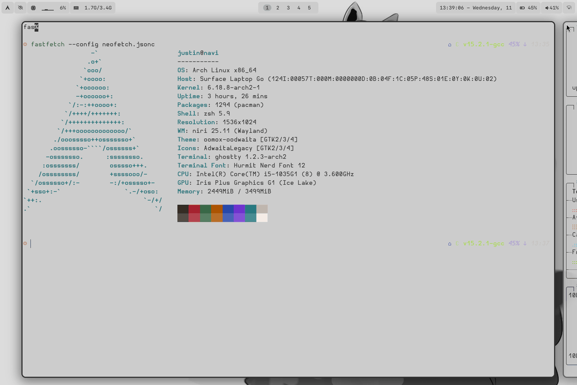Select the WM: niri 25.11 (Wayland) line
This screenshot has height=385, width=577.
(x=223, y=131)
